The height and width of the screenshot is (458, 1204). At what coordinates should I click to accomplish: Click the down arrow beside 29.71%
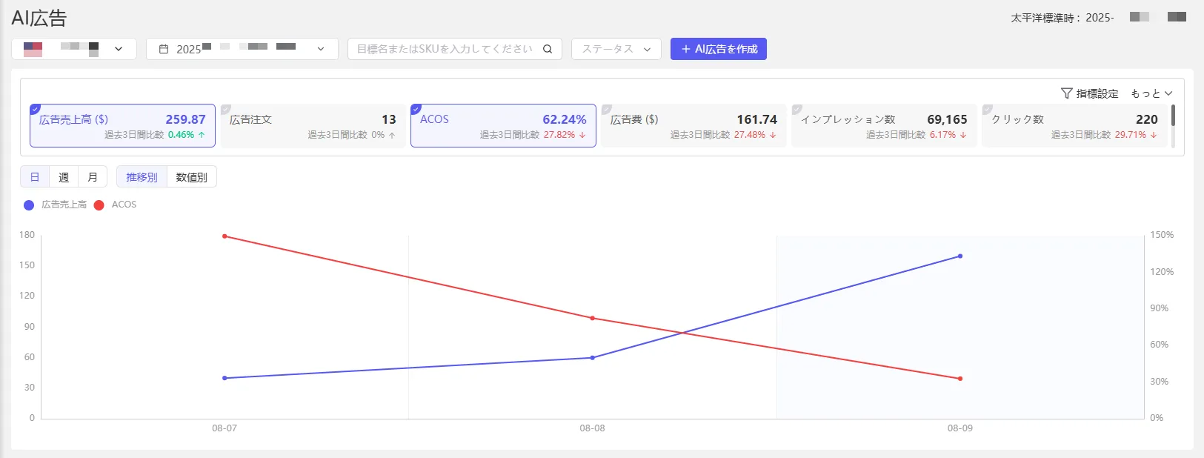1154,135
